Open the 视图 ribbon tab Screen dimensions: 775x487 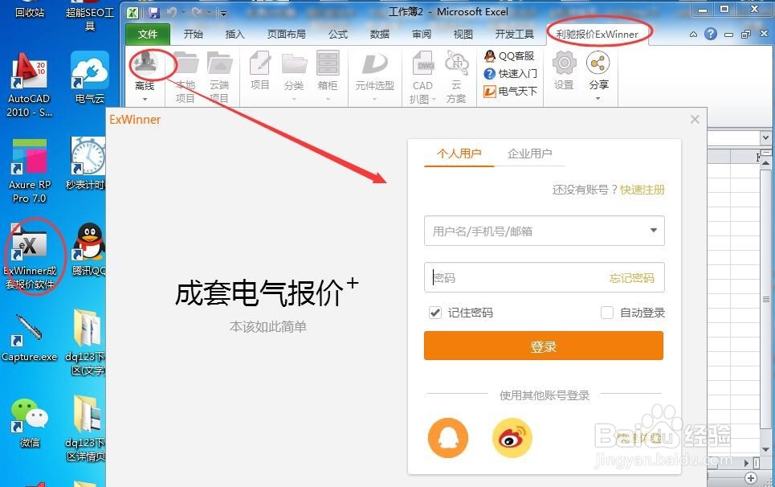tap(463, 34)
